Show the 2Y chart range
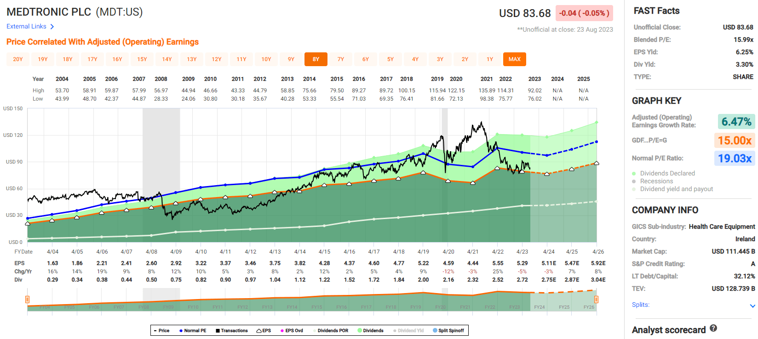Image resolution: width=758 pixels, height=339 pixels. tap(465, 59)
